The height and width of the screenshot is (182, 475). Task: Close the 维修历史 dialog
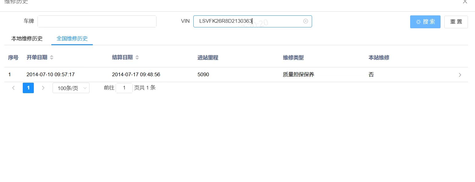[465, 2]
